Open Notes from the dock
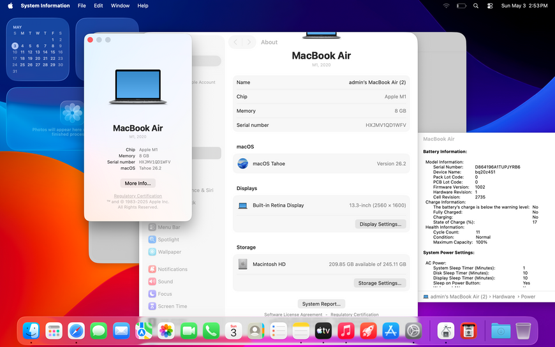 point(301,331)
